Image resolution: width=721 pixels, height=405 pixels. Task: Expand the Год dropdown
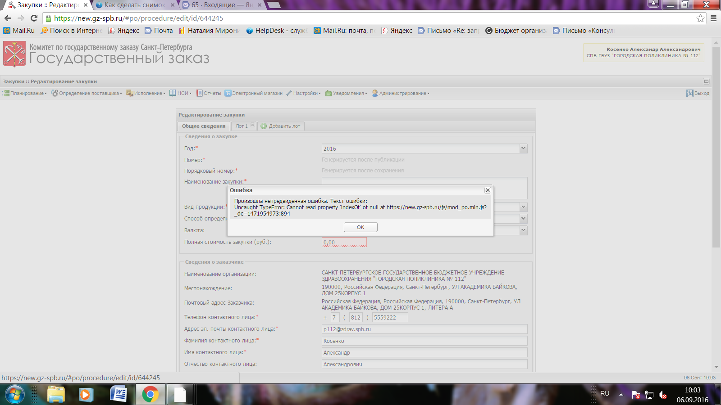(523, 148)
